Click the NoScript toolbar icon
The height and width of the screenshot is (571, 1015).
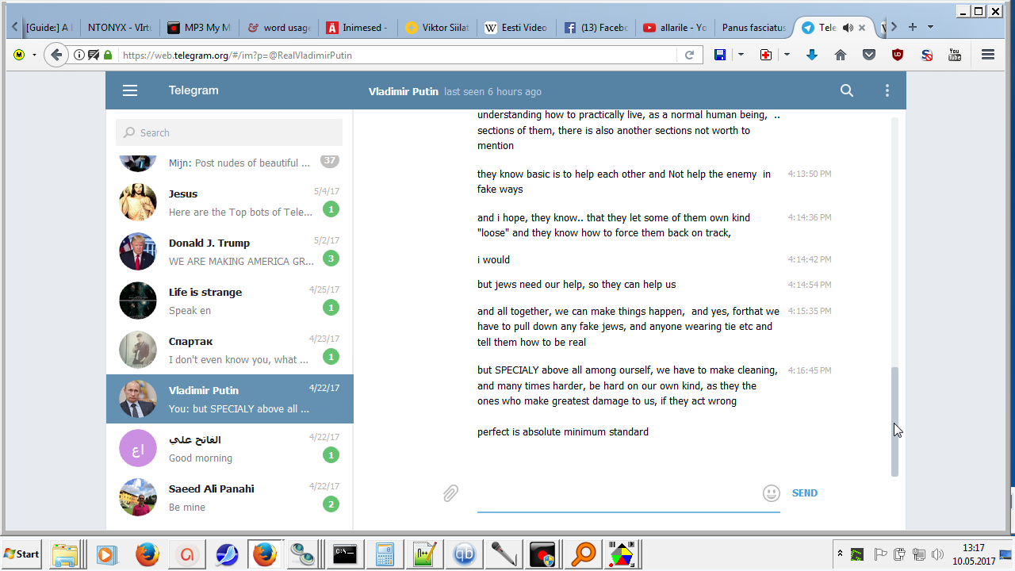926,55
